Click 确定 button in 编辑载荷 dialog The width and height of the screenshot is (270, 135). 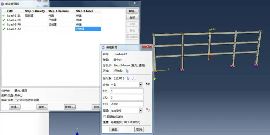114,129
